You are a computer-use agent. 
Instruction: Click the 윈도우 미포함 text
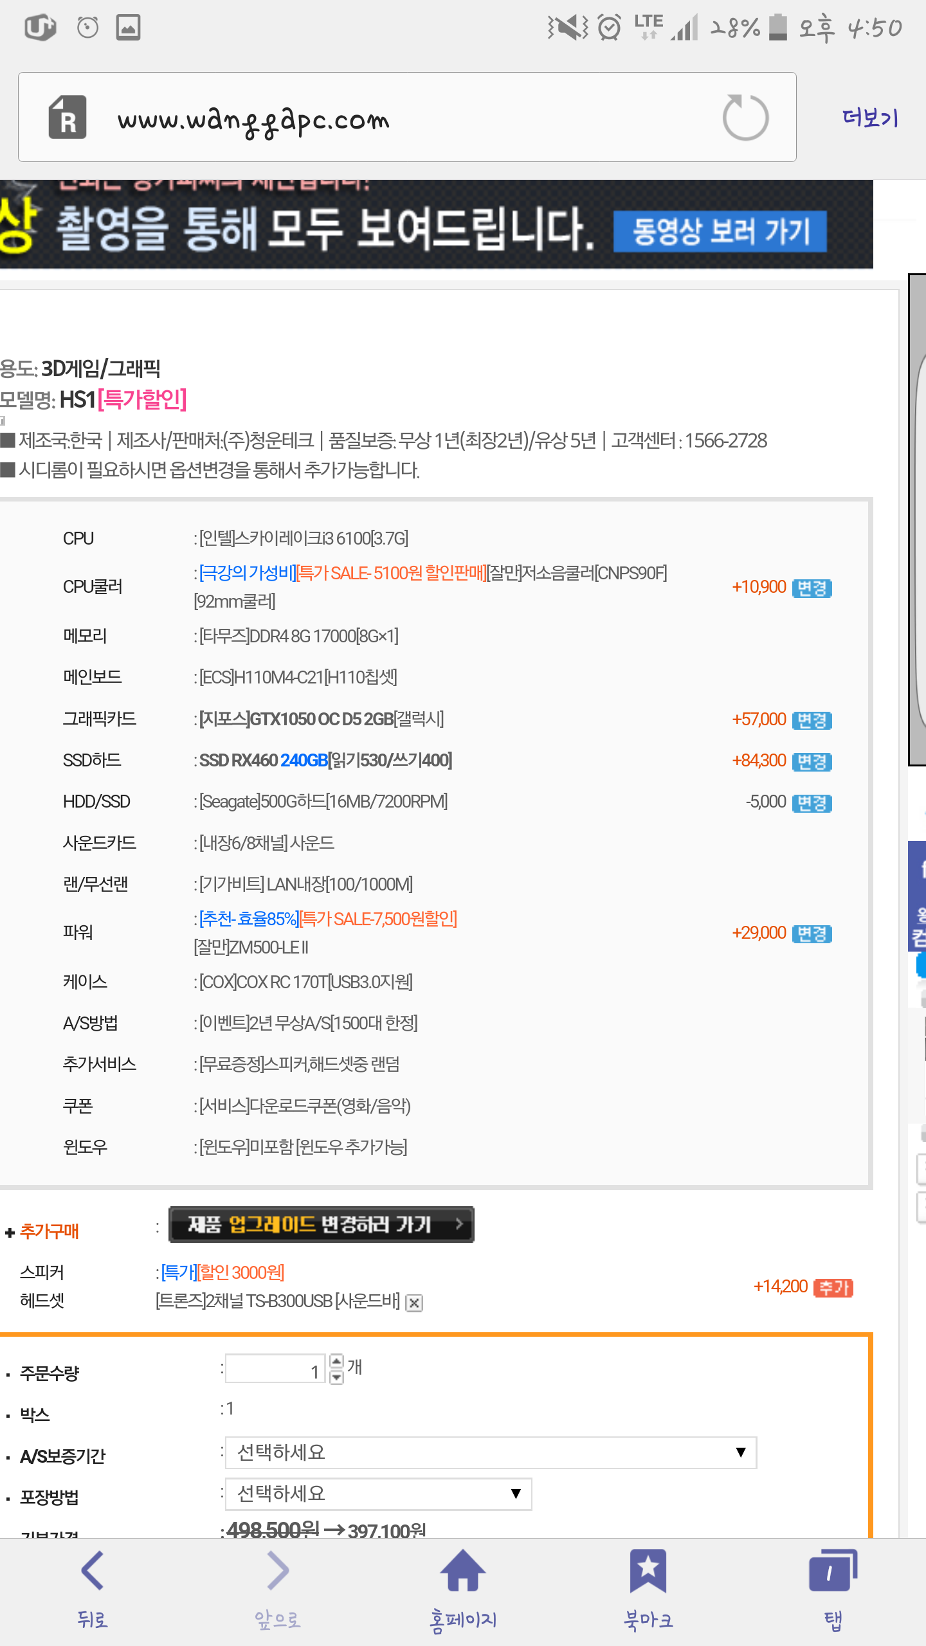tap(303, 1147)
